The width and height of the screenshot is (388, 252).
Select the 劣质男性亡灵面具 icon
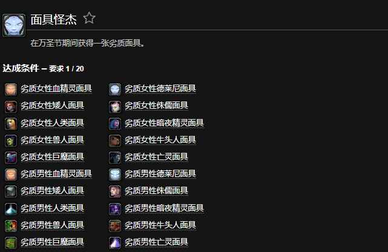[x=115, y=243]
